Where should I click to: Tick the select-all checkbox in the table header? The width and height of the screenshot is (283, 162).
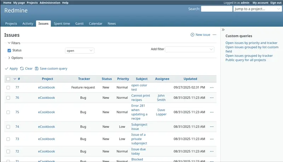pos(8,79)
